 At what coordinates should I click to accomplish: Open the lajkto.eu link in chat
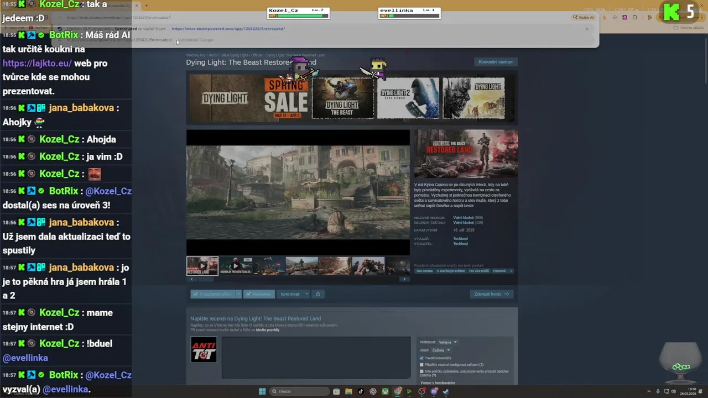[x=37, y=63]
